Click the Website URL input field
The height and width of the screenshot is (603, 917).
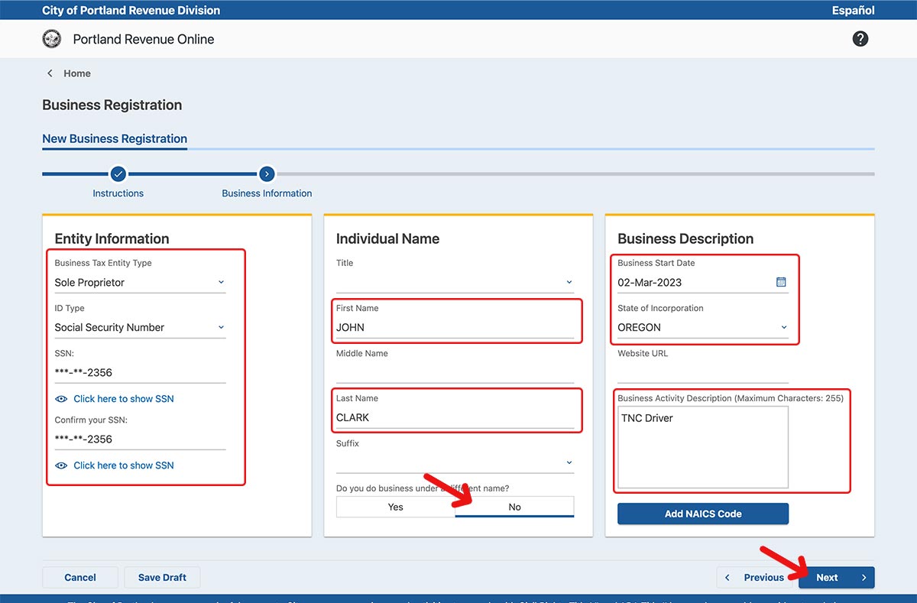[702, 372]
